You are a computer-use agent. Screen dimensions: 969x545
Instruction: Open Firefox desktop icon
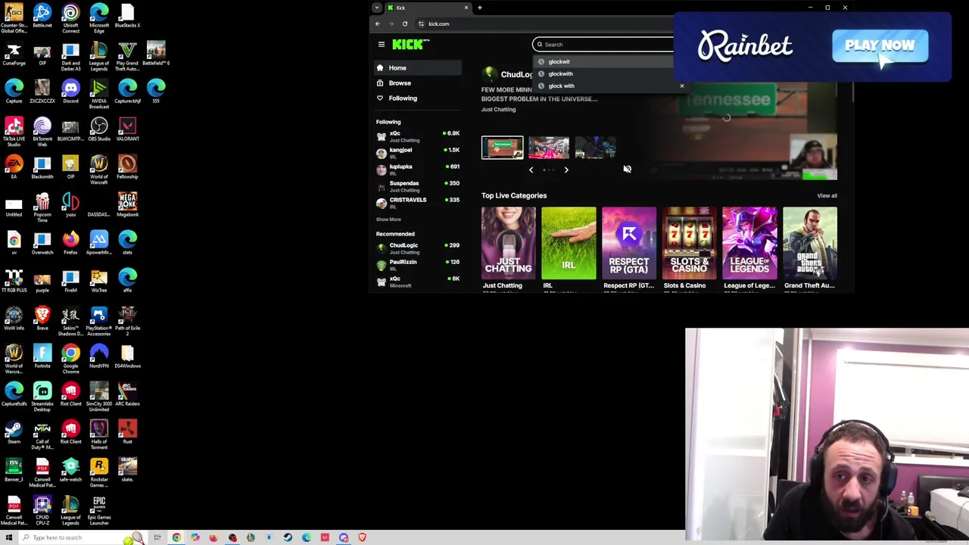coord(70,244)
